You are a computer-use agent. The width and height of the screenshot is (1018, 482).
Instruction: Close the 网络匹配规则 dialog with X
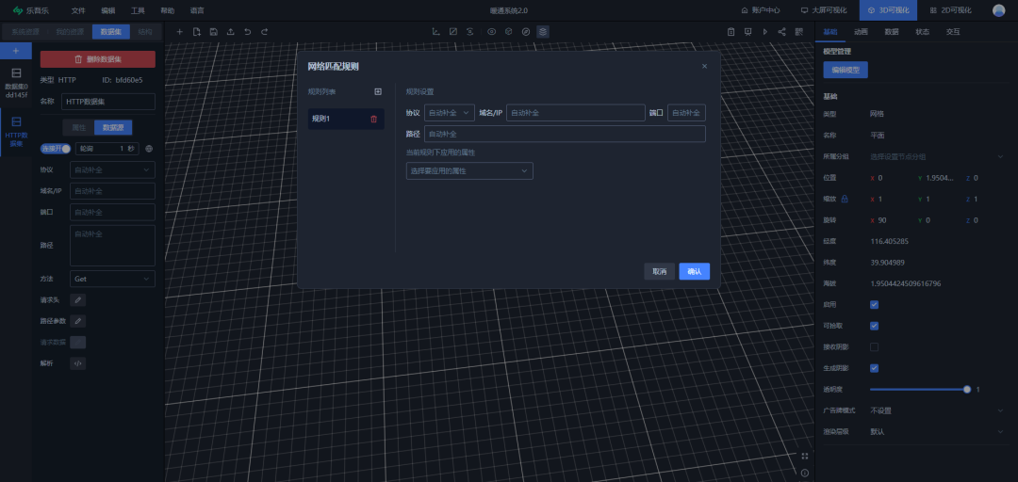point(704,66)
